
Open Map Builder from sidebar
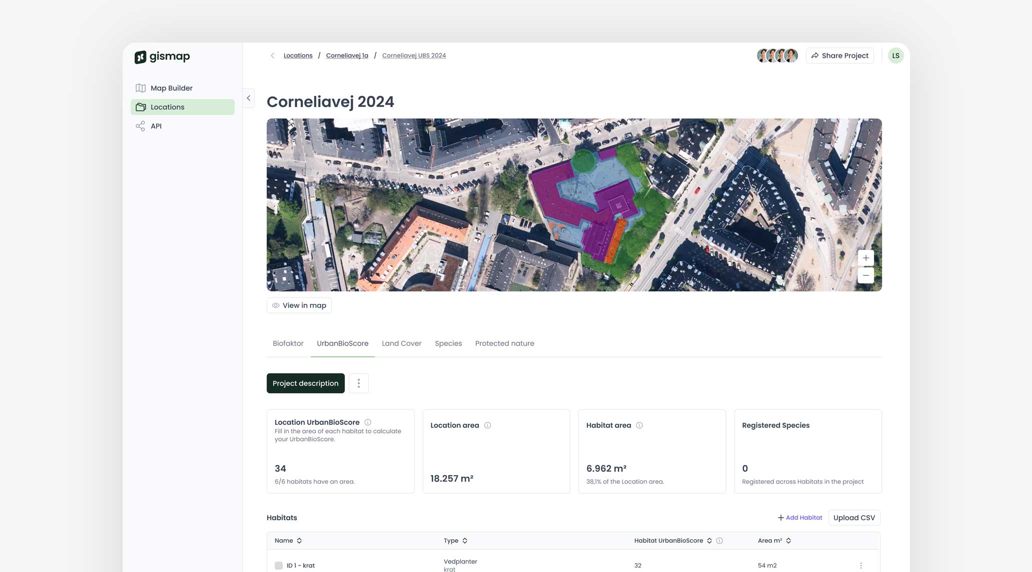coord(171,88)
